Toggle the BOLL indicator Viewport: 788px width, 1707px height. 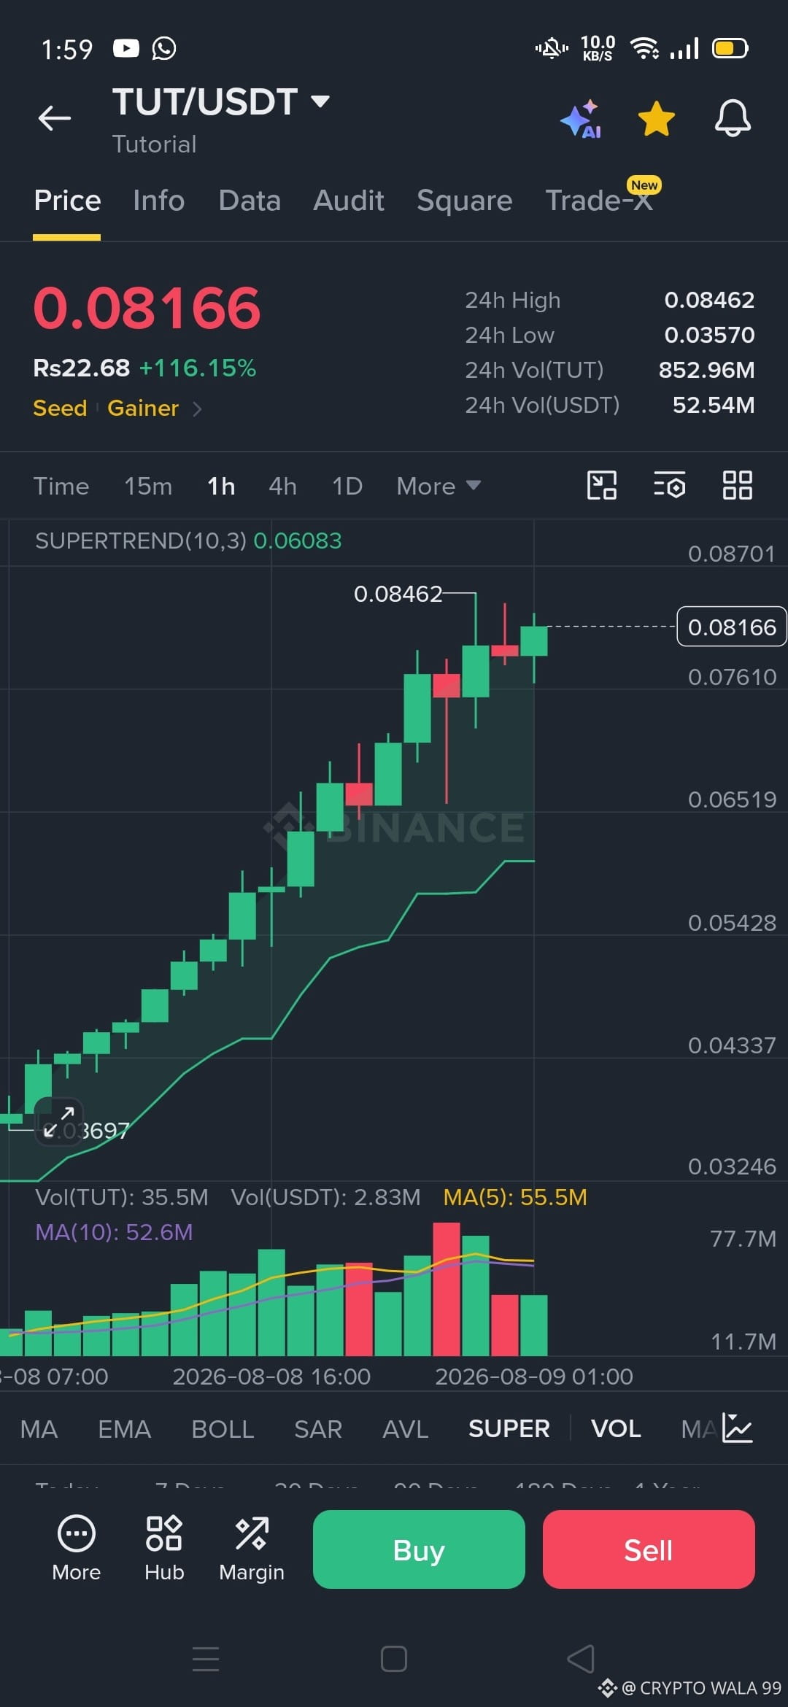click(x=223, y=1428)
